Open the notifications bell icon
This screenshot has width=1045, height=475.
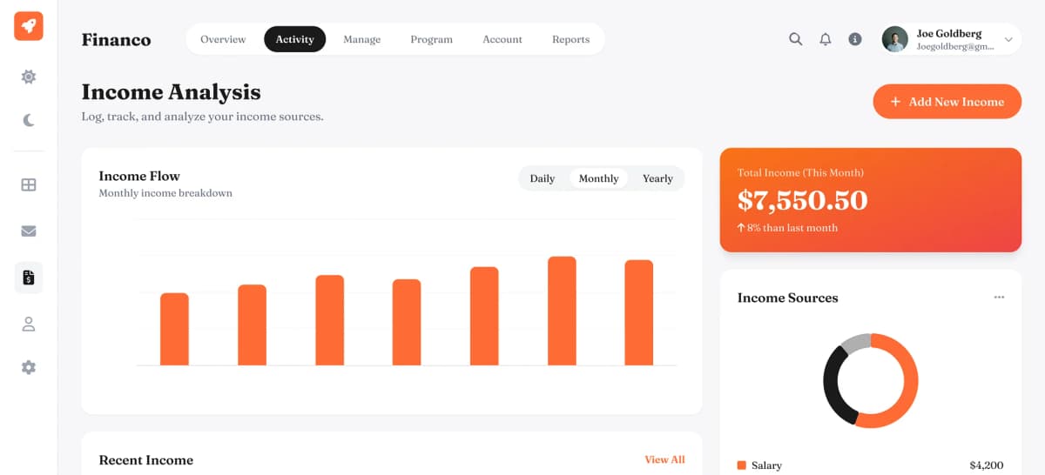(x=826, y=39)
